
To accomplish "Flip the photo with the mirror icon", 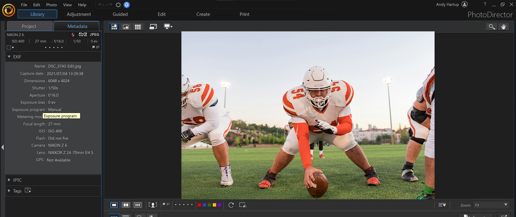I will [x=243, y=205].
